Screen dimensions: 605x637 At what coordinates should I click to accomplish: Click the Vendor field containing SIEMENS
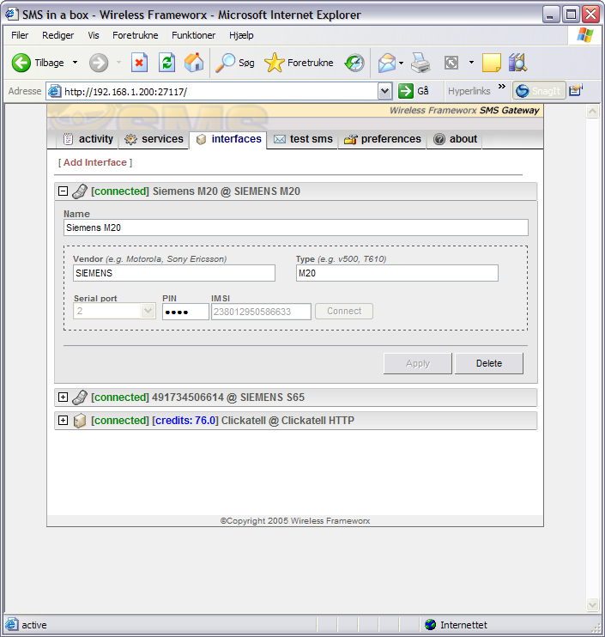(x=174, y=273)
